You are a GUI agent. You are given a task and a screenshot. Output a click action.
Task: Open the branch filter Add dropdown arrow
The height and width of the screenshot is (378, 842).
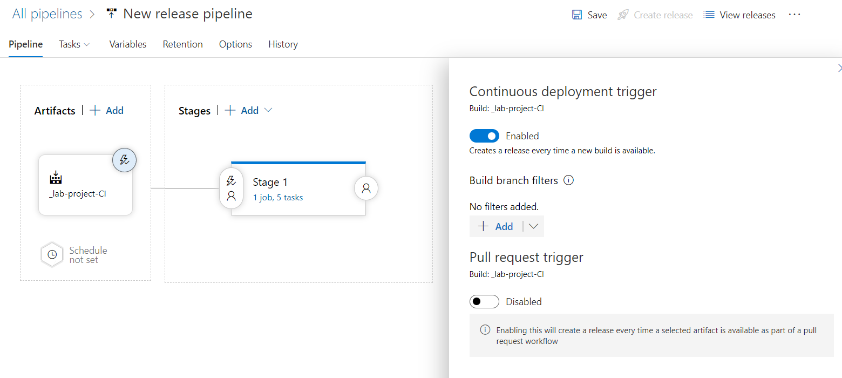534,227
